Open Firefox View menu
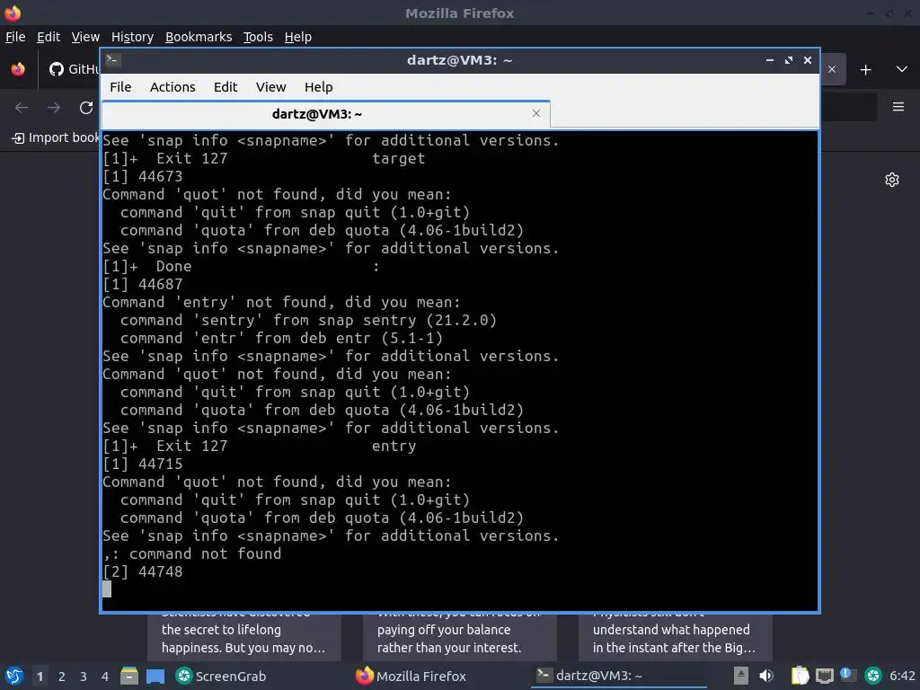The height and width of the screenshot is (690, 920). tap(85, 37)
